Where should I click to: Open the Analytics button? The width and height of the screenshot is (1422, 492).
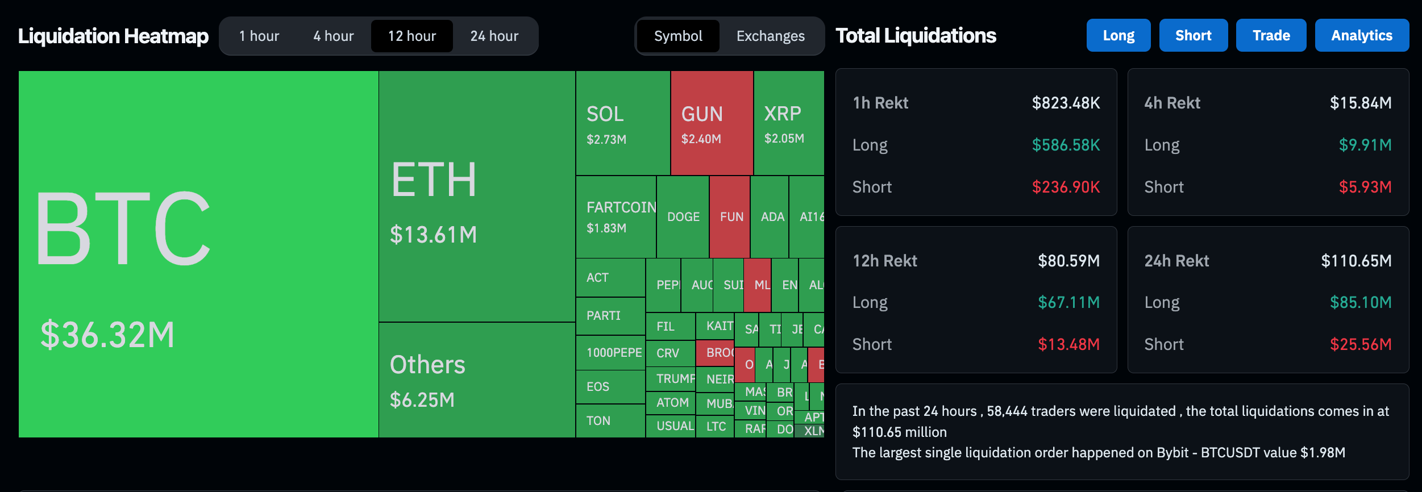[x=1361, y=35]
